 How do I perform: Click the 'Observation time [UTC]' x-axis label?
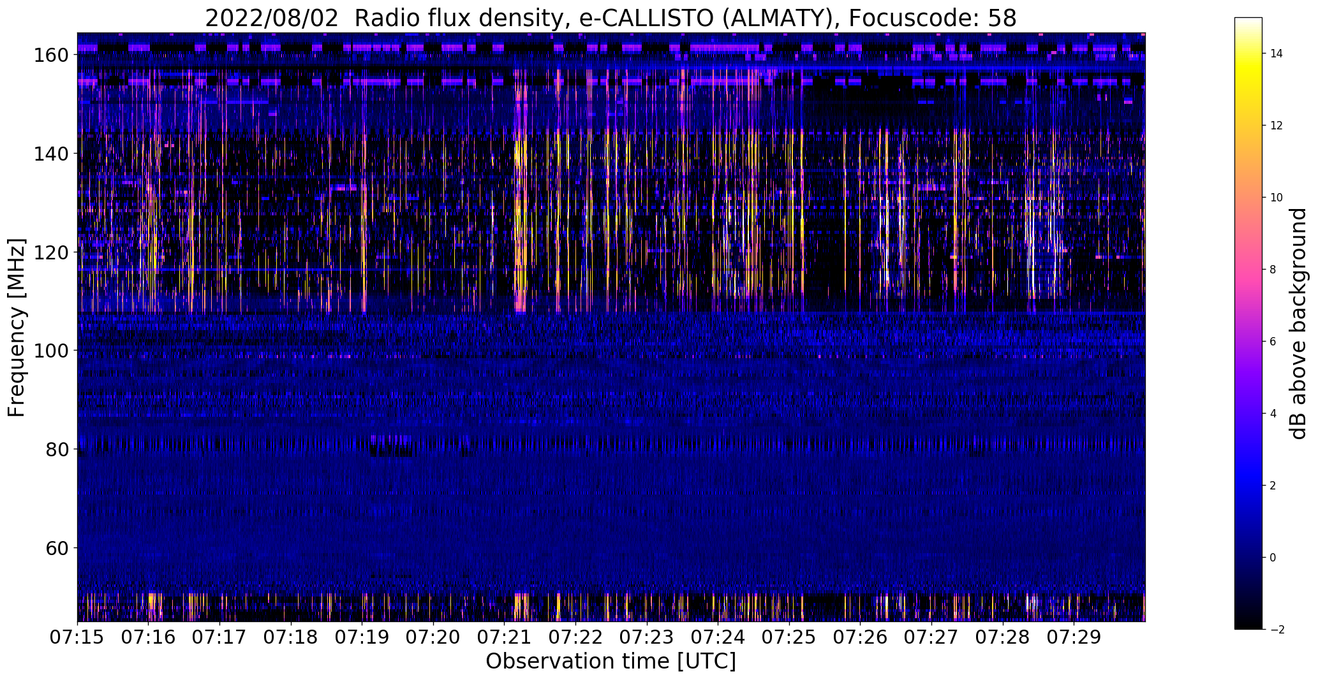(611, 662)
